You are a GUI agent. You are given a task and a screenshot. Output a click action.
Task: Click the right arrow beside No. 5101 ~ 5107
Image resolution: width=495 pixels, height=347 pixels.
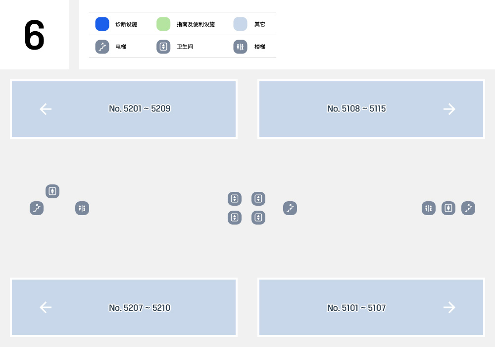pyautogui.click(x=449, y=307)
